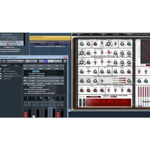This screenshot has height=150, width=150.
Task: Open the Keyb Mode Circular Poly selector
Action: 94,97
